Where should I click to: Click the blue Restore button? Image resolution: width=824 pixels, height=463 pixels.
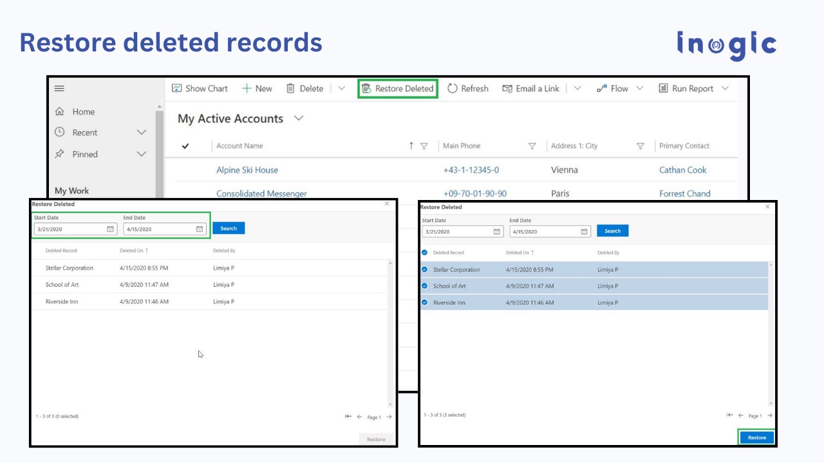[756, 437]
